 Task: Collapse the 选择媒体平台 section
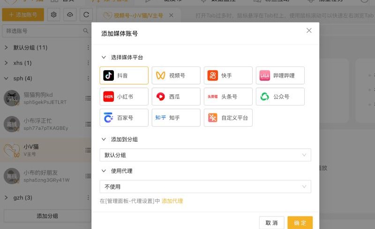pos(104,57)
